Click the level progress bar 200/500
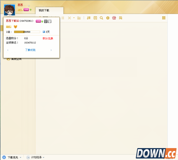The image size is (178, 160). click(x=27, y=32)
